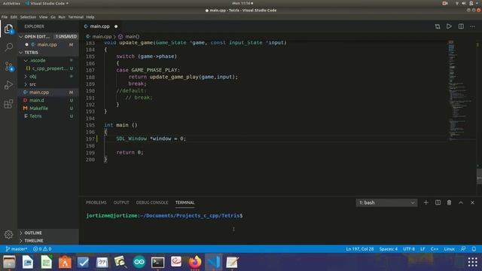Close the terminal panel
This screenshot has width=482, height=271.
(x=472, y=202)
